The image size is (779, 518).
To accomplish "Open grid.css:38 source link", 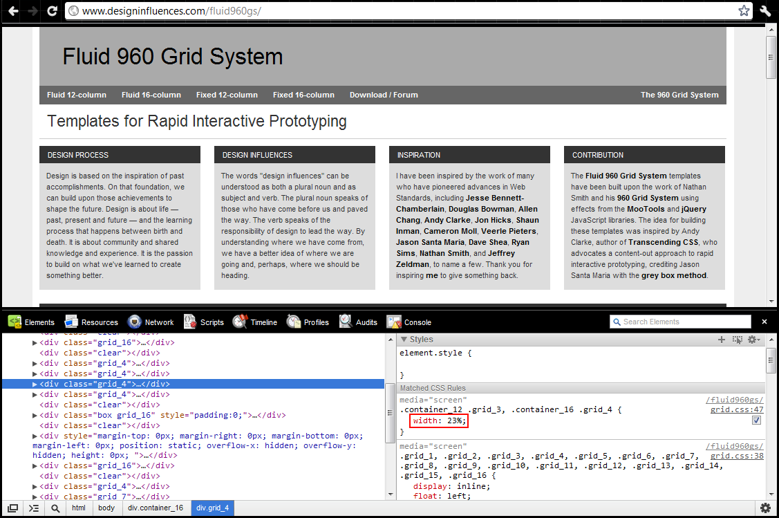I will pyautogui.click(x=737, y=456).
